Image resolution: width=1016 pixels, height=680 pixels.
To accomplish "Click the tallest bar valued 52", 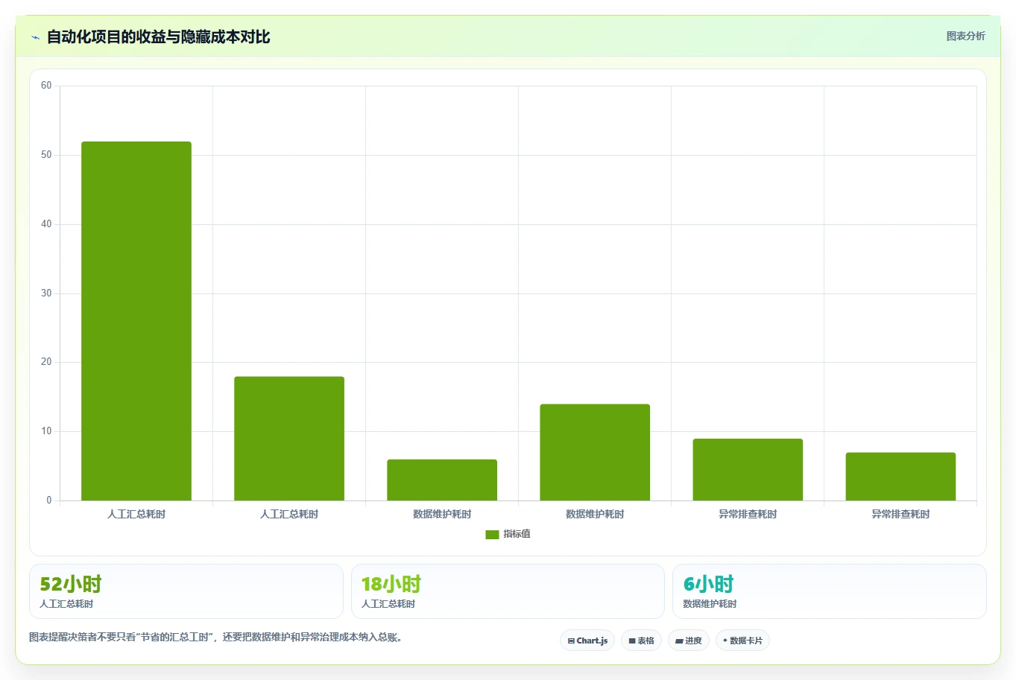I will (136, 321).
